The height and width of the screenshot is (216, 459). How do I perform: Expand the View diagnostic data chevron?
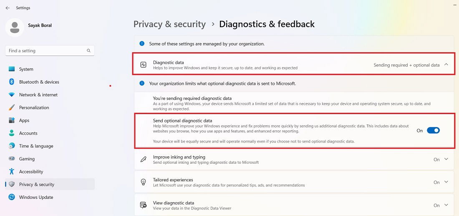pos(446,205)
